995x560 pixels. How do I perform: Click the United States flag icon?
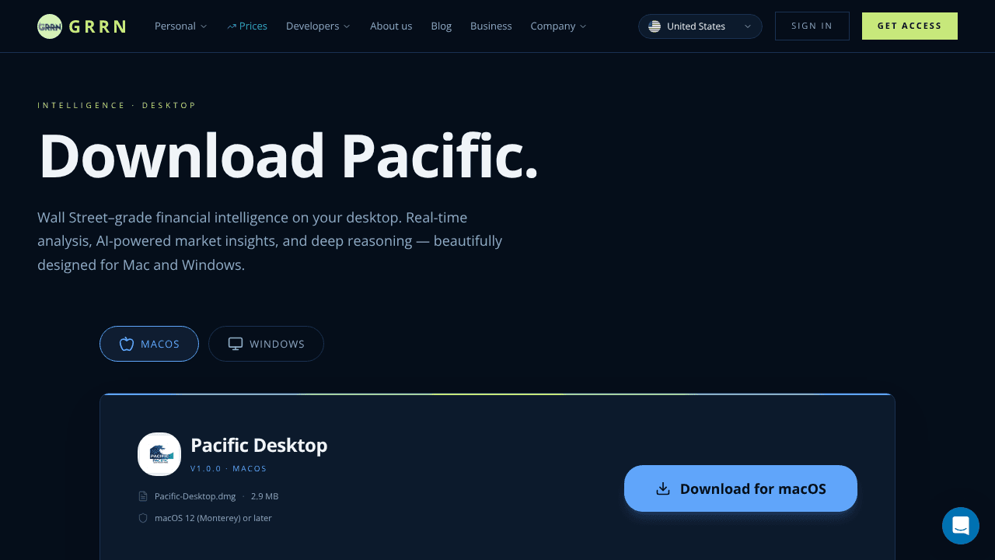tap(655, 26)
